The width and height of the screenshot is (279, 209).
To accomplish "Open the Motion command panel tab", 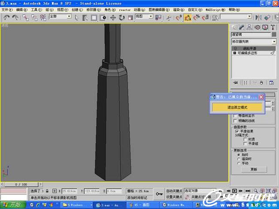I will 257,27.
